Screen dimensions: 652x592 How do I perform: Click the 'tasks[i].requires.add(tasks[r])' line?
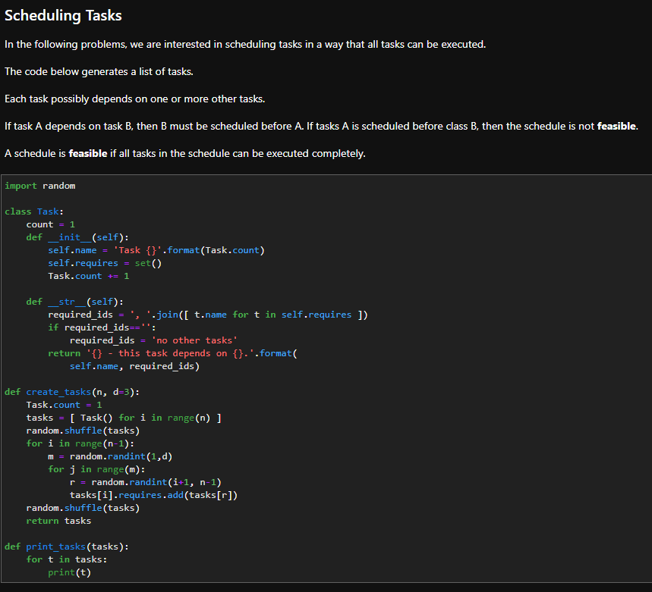pos(153,495)
